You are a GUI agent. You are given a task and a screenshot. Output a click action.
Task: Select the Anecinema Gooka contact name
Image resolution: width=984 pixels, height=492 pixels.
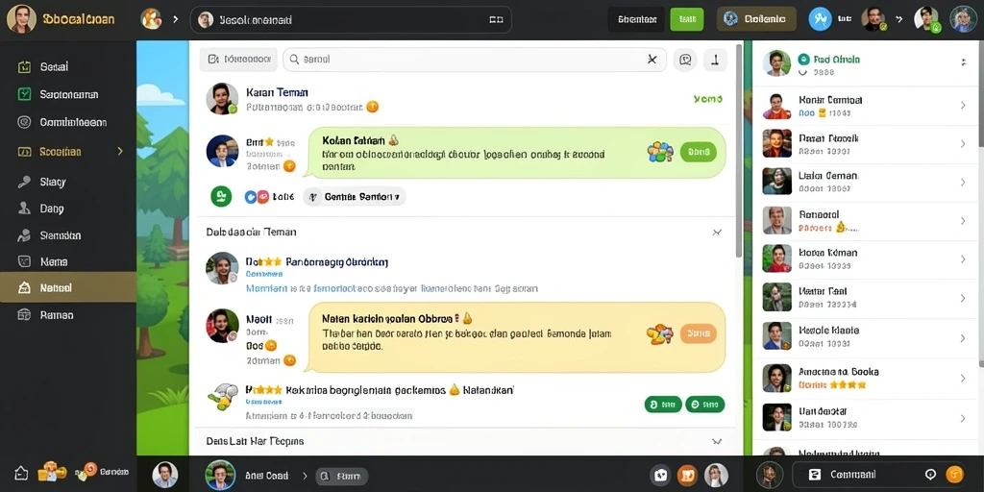838,372
